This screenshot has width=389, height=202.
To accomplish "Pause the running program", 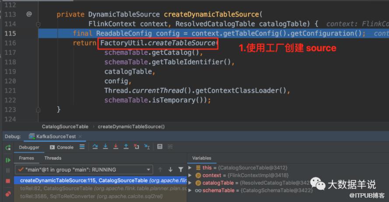I will [x=8, y=170].
